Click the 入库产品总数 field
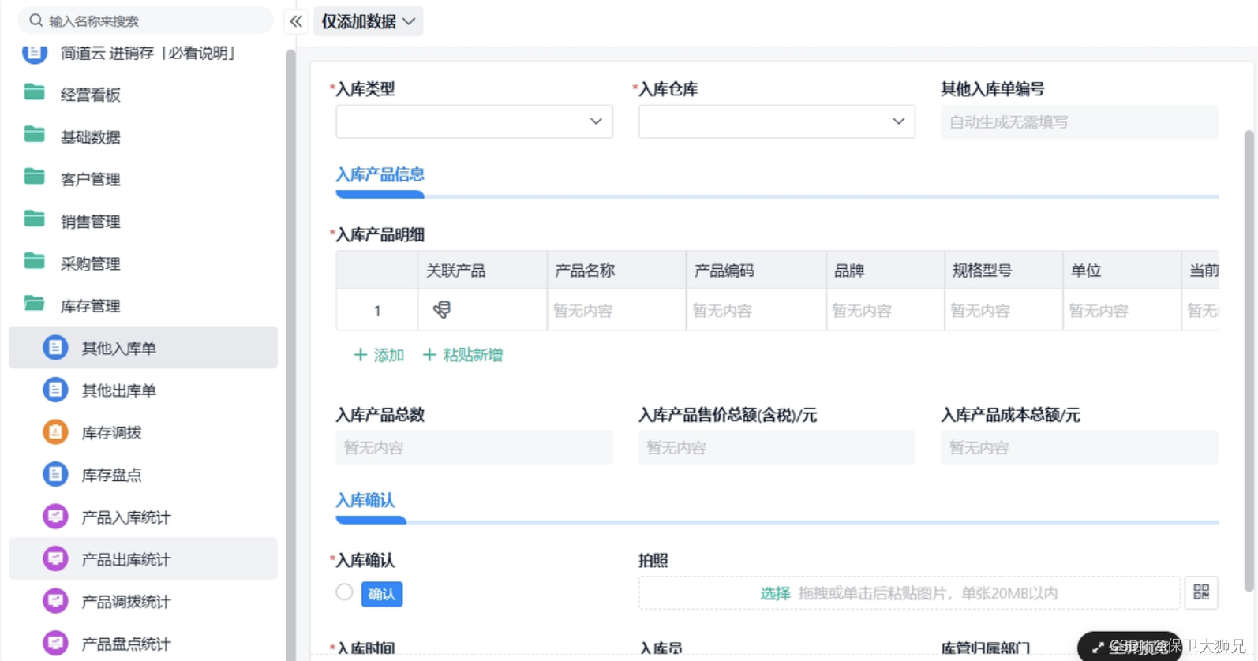 pyautogui.click(x=474, y=447)
